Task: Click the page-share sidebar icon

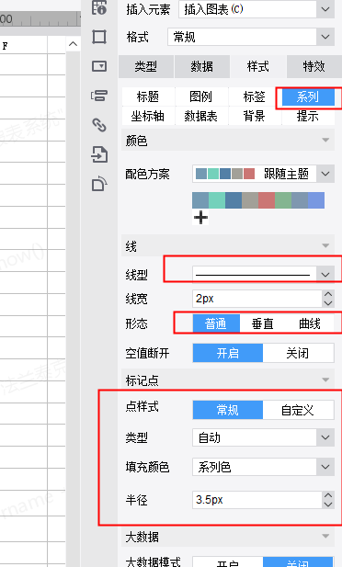Action: point(99,184)
